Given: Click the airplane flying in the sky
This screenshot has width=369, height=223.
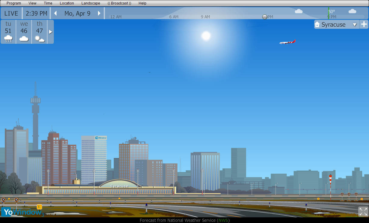Looking at the screenshot, I should 288,42.
